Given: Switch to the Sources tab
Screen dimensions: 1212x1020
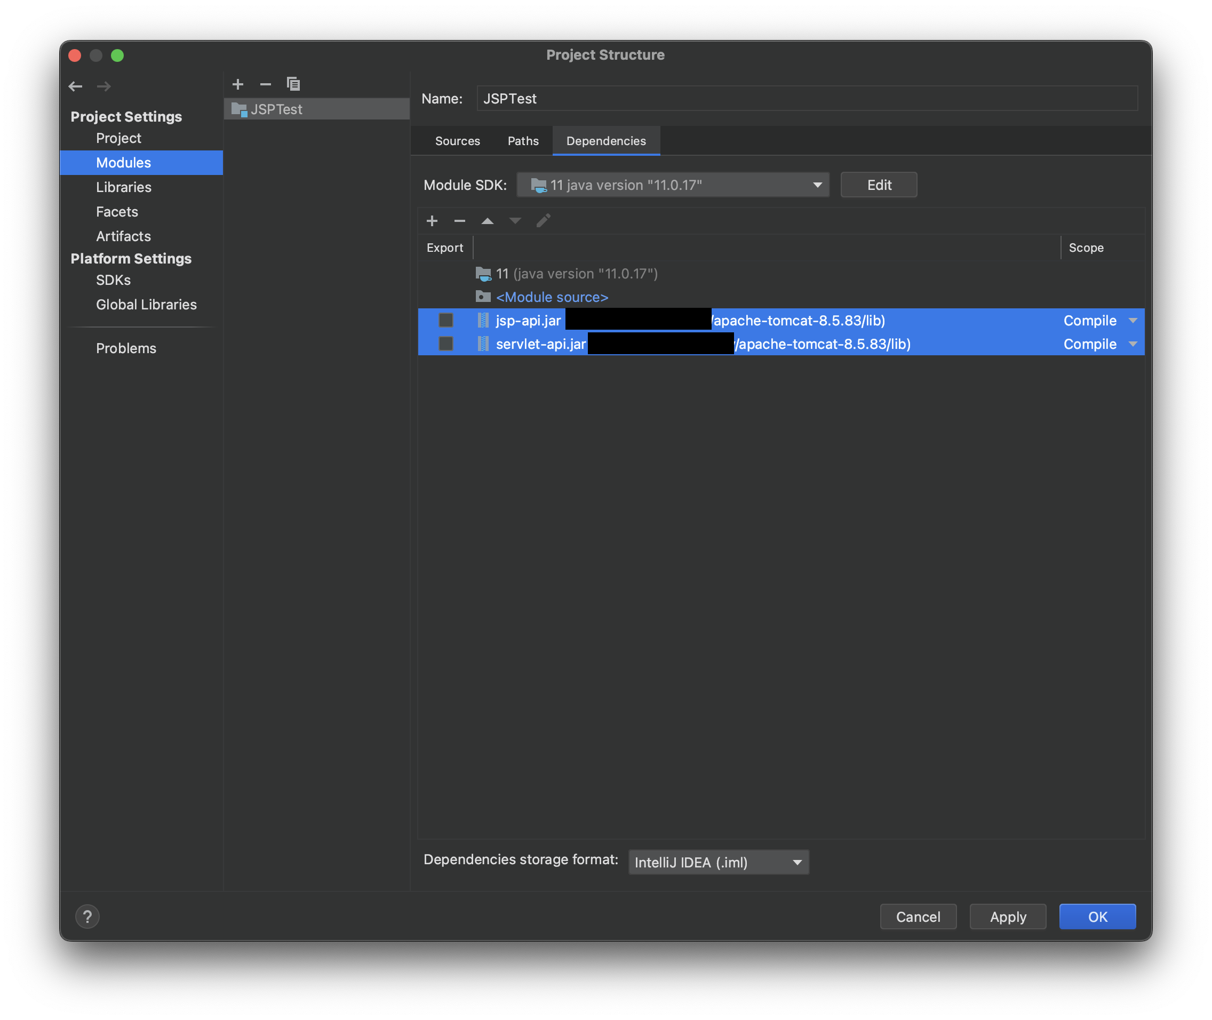Looking at the screenshot, I should (x=457, y=141).
